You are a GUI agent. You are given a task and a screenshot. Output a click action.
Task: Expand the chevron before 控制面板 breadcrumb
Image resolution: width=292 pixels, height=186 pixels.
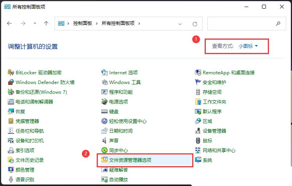click(x=68, y=23)
